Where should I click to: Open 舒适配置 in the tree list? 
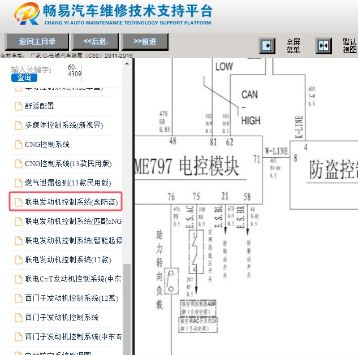pos(39,106)
